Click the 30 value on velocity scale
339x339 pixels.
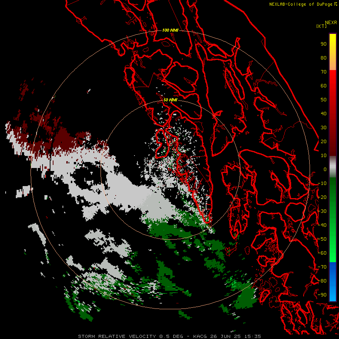(324, 128)
